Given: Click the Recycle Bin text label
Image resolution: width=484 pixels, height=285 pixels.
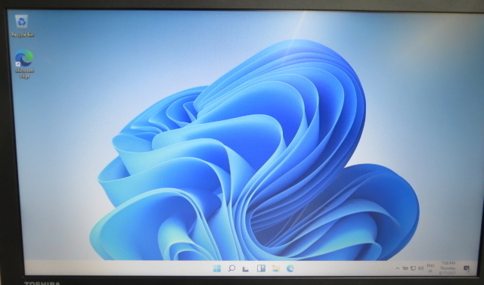Looking at the screenshot, I should (x=23, y=35).
